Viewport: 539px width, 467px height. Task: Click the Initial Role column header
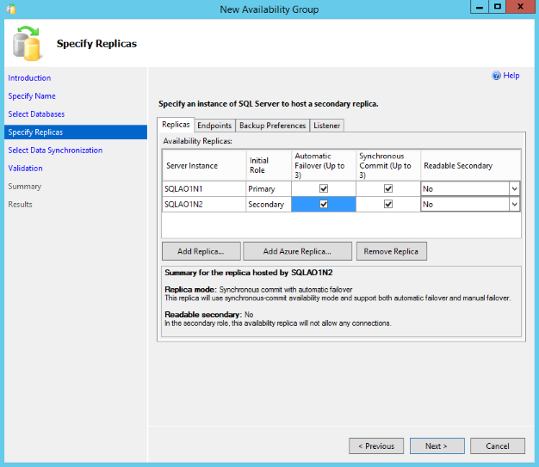click(269, 165)
